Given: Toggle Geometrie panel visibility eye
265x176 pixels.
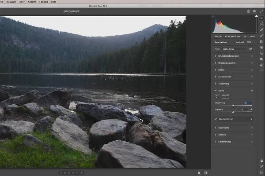Looking at the screenshot, I should pyautogui.click(x=252, y=128).
